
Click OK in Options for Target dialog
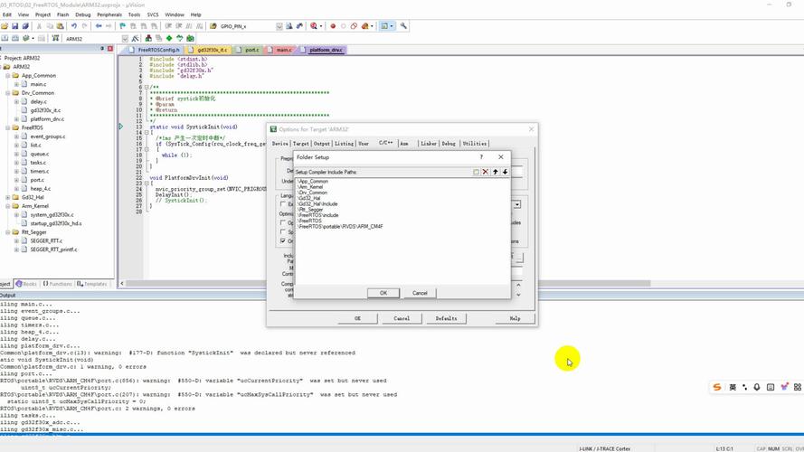click(x=357, y=319)
